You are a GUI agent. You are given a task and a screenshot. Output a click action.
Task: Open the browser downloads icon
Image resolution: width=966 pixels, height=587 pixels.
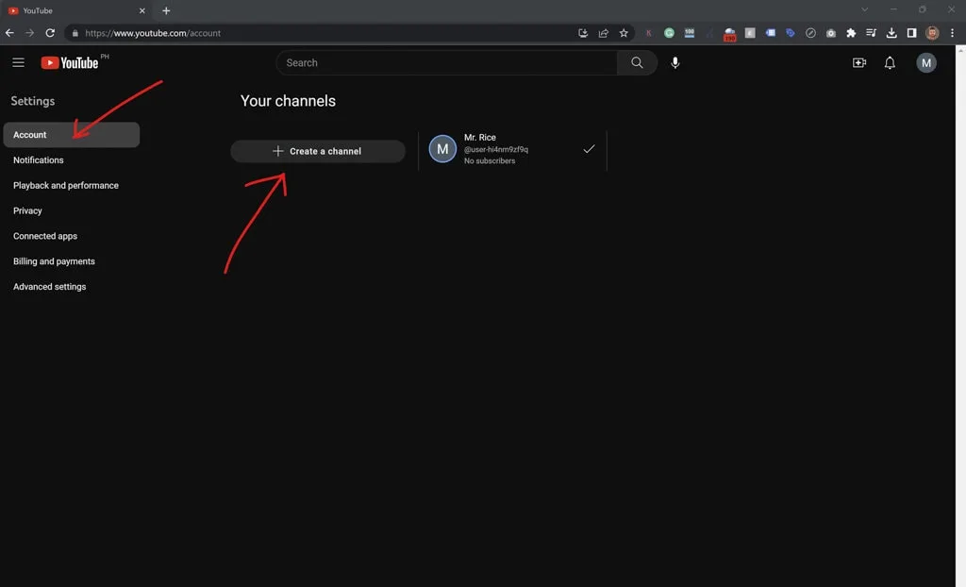(x=891, y=32)
